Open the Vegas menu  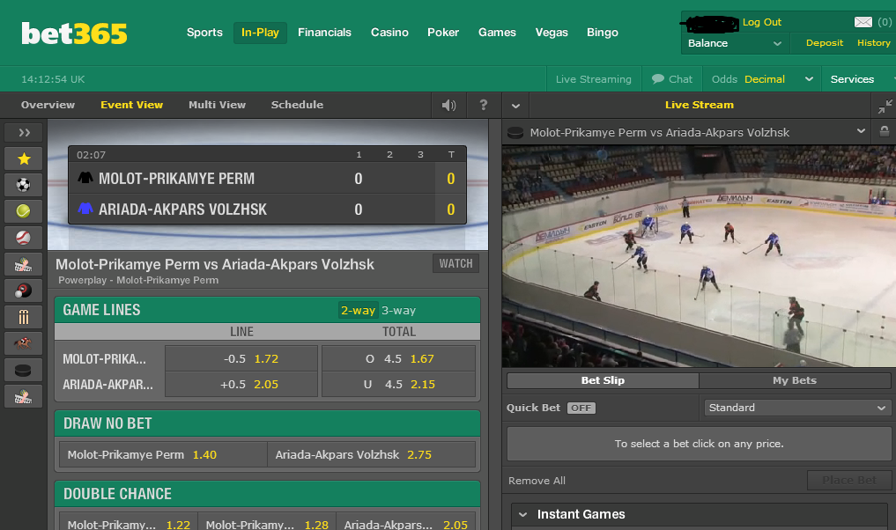[552, 33]
